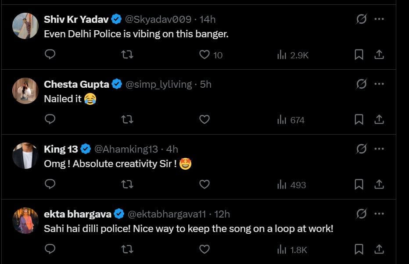
Task: Share Chesta Gupta's tweet
Action: pos(379,119)
